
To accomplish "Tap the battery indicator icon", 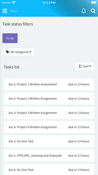I will pos(94,3).
